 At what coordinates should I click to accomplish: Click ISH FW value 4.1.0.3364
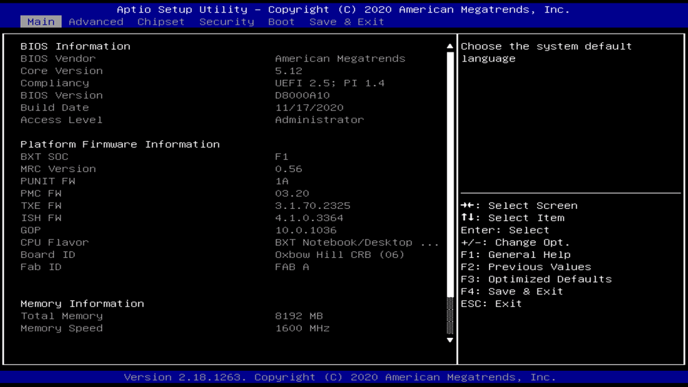(309, 218)
